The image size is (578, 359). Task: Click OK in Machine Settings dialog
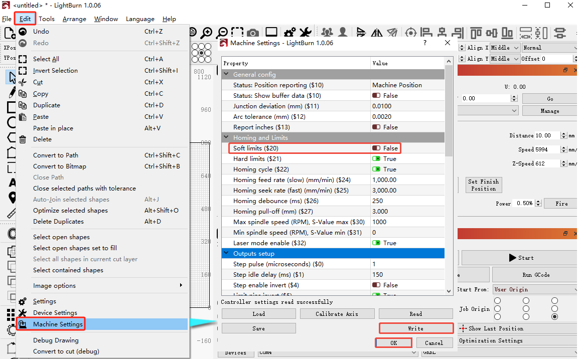pos(394,343)
